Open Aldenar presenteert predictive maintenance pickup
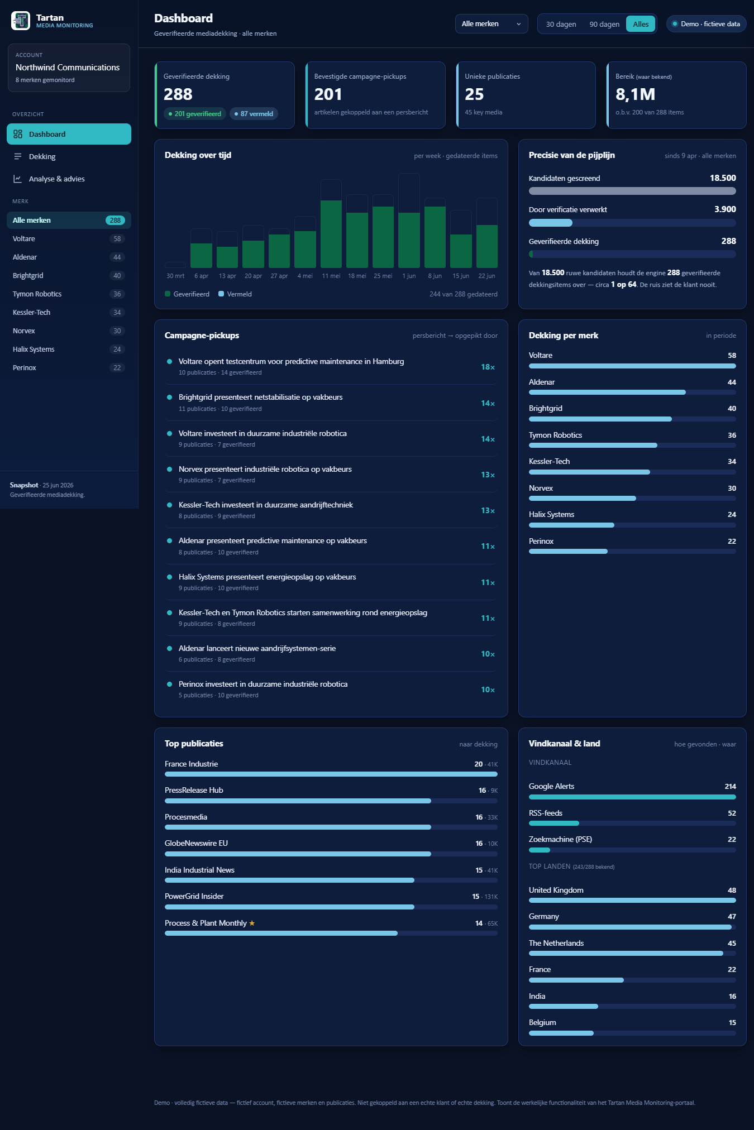 [x=331, y=546]
